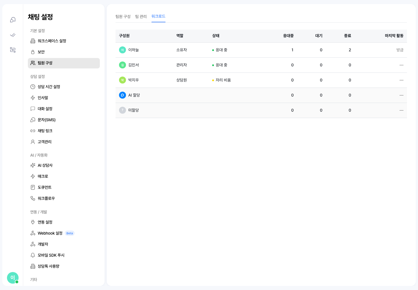418x290 pixels.
Task: Click the 구성원 column header
Action: 124,36
